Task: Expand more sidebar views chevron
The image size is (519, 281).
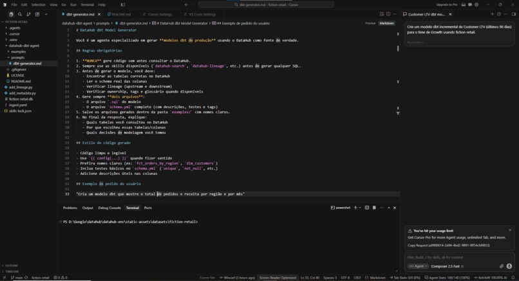Action: (46, 14)
